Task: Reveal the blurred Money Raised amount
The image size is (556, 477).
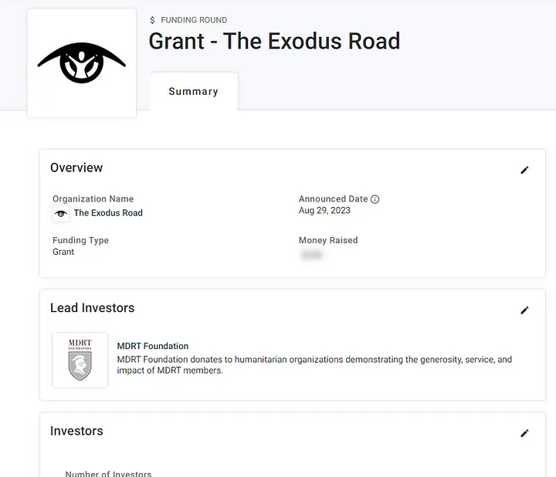Action: pos(311,254)
